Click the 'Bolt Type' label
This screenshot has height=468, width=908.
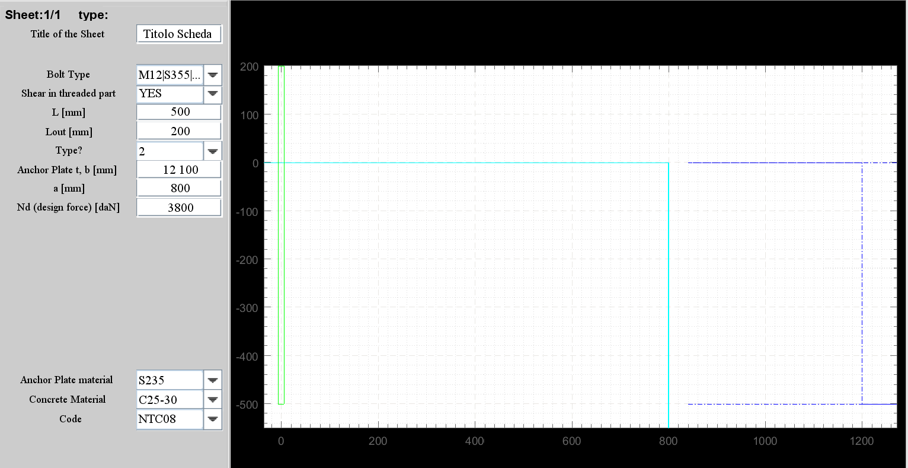pos(68,74)
